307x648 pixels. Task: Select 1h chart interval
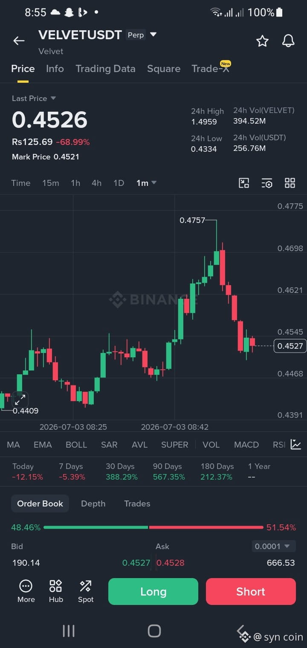point(75,183)
